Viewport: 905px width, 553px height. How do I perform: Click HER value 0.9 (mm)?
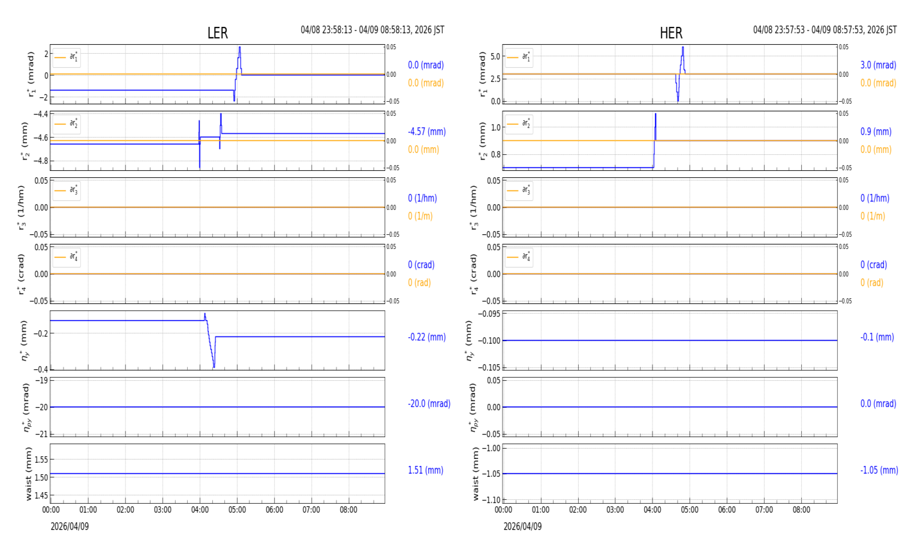pos(876,132)
